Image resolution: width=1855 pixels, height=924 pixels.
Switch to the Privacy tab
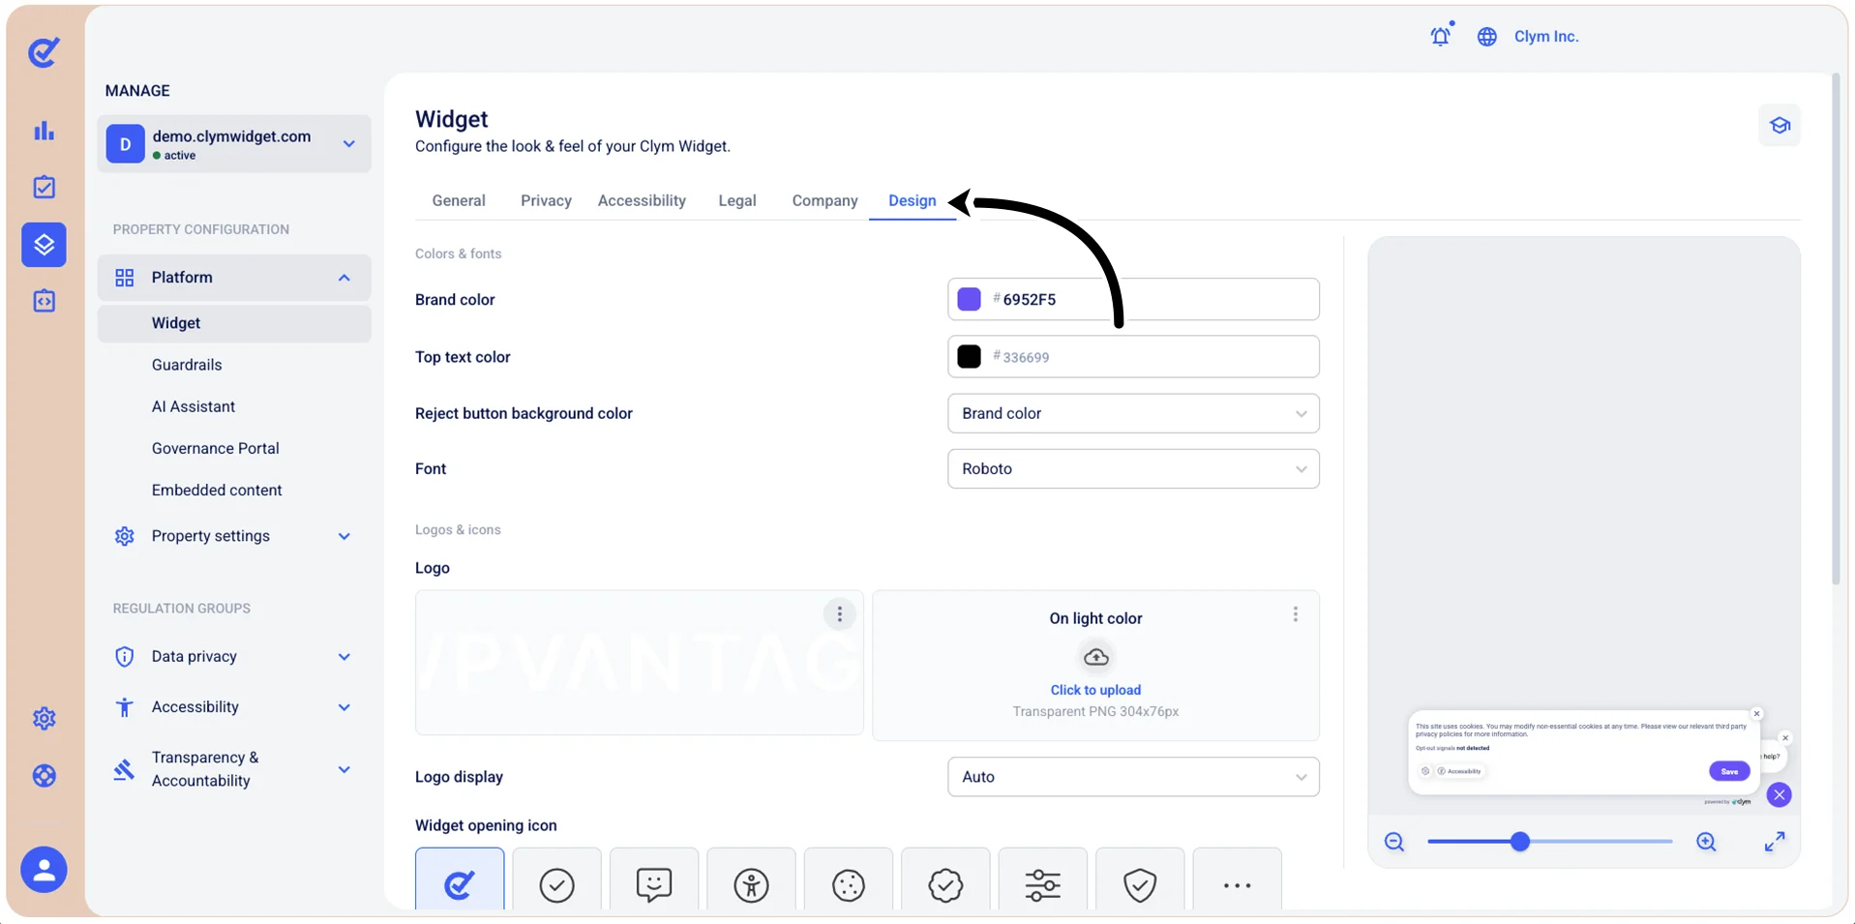coord(546,200)
